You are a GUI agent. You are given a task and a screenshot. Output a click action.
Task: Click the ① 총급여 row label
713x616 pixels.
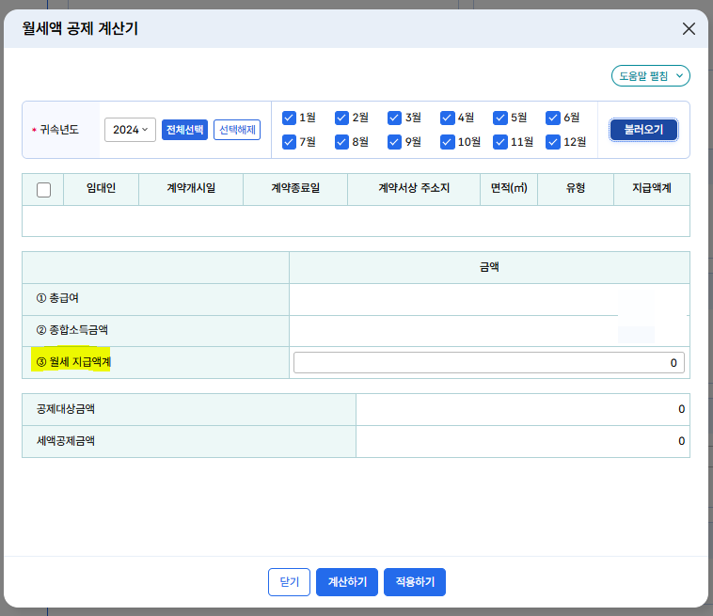57,298
